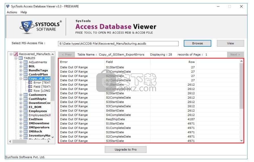Click the Row column header
Viewport: 254px width, 162px height.
coord(173,62)
